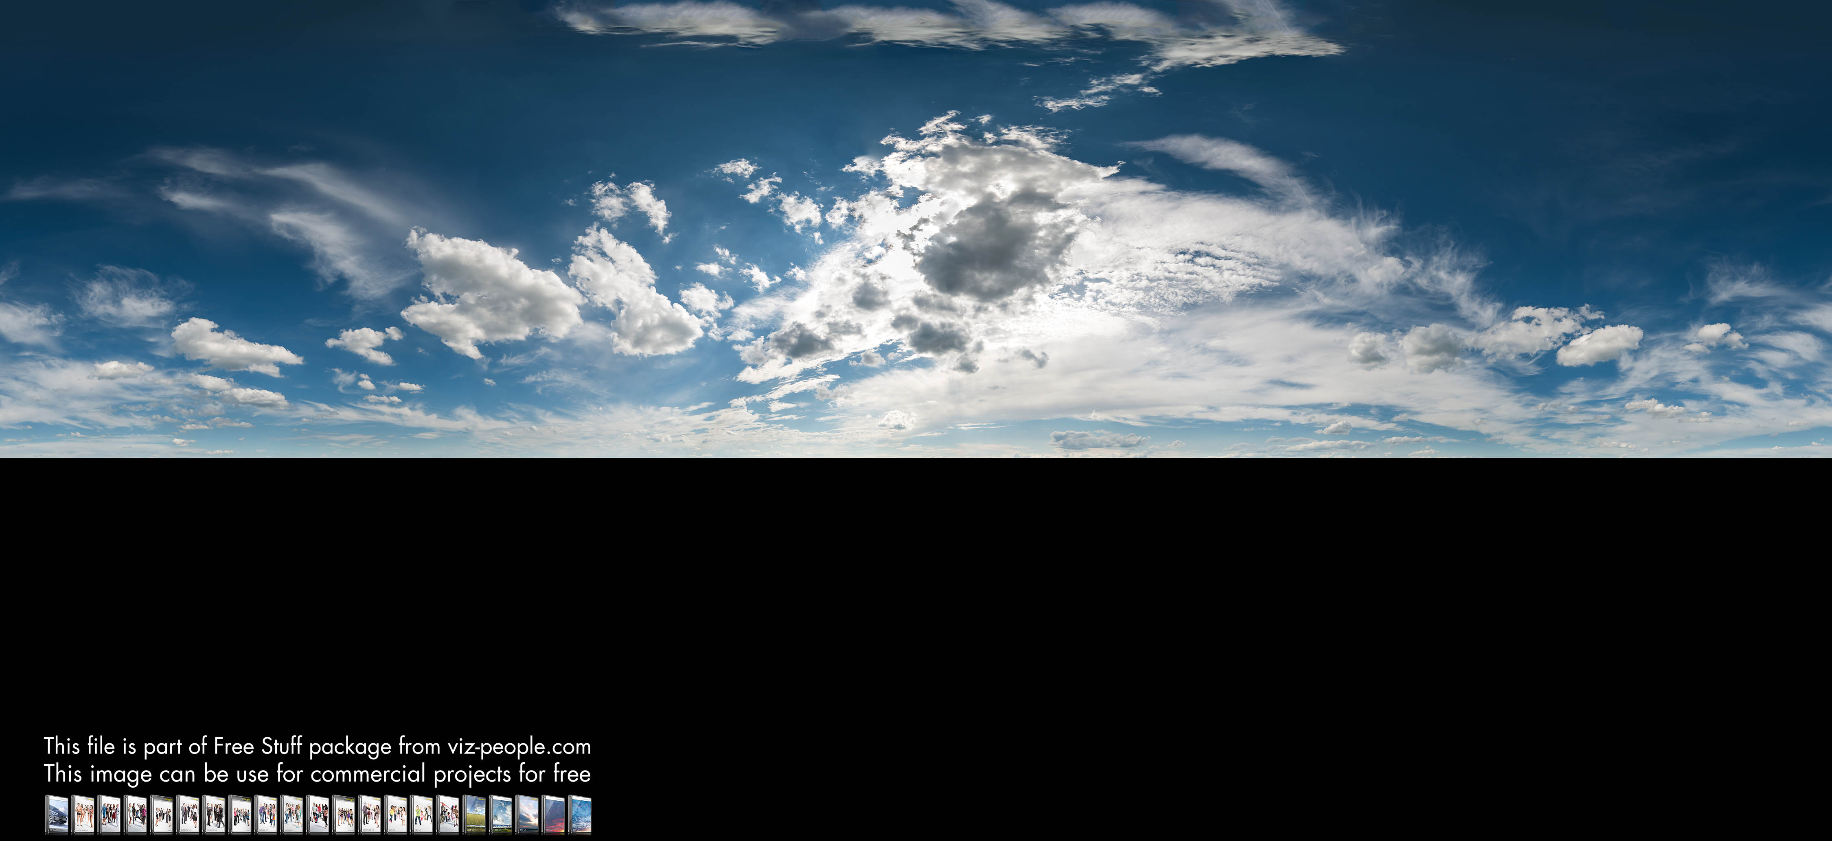
Task: Click the fifth product box from left
Action: pos(162,814)
